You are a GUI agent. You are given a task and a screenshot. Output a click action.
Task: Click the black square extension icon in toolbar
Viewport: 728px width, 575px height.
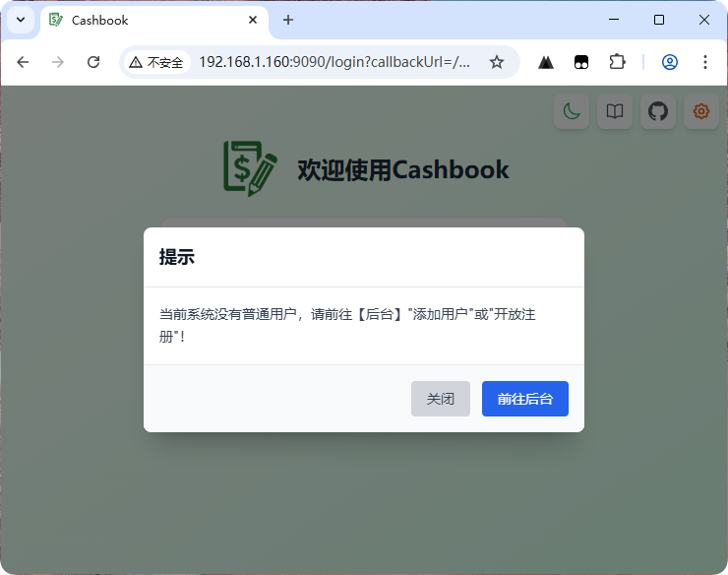(581, 62)
